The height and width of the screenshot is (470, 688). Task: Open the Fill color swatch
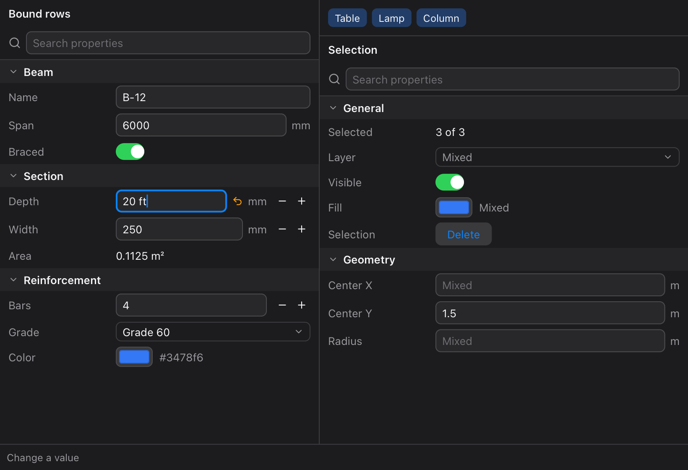[454, 207]
